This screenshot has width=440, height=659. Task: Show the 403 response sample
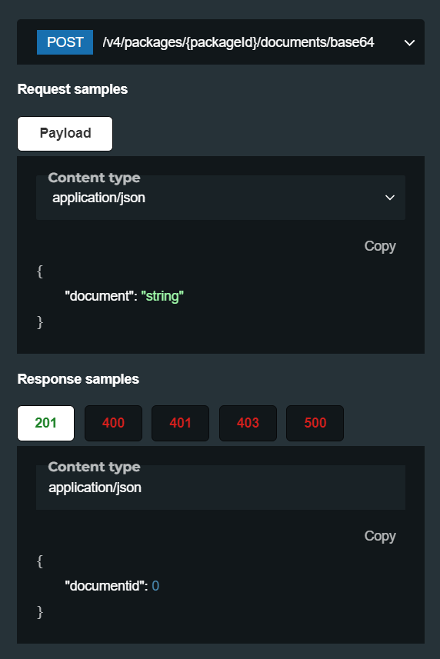coord(248,423)
